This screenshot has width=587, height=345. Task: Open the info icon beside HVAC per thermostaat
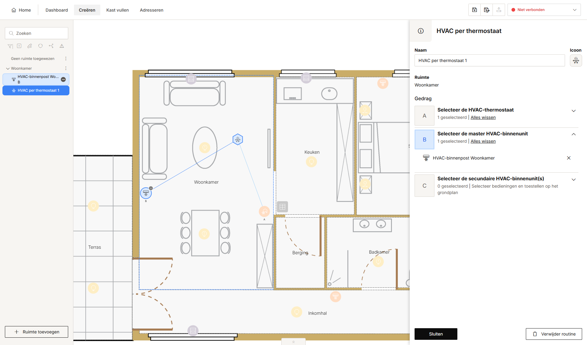pyautogui.click(x=421, y=31)
